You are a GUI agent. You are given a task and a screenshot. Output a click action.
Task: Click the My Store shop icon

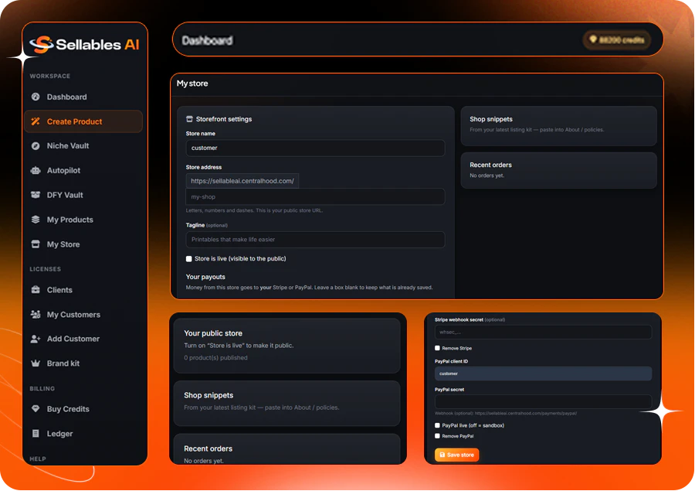36,244
